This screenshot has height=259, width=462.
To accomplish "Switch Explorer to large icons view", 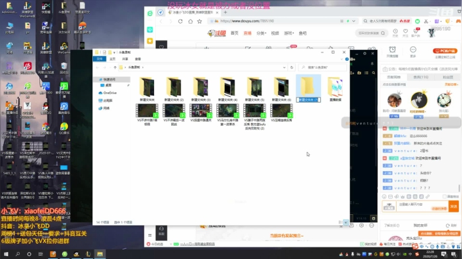I will [346, 222].
